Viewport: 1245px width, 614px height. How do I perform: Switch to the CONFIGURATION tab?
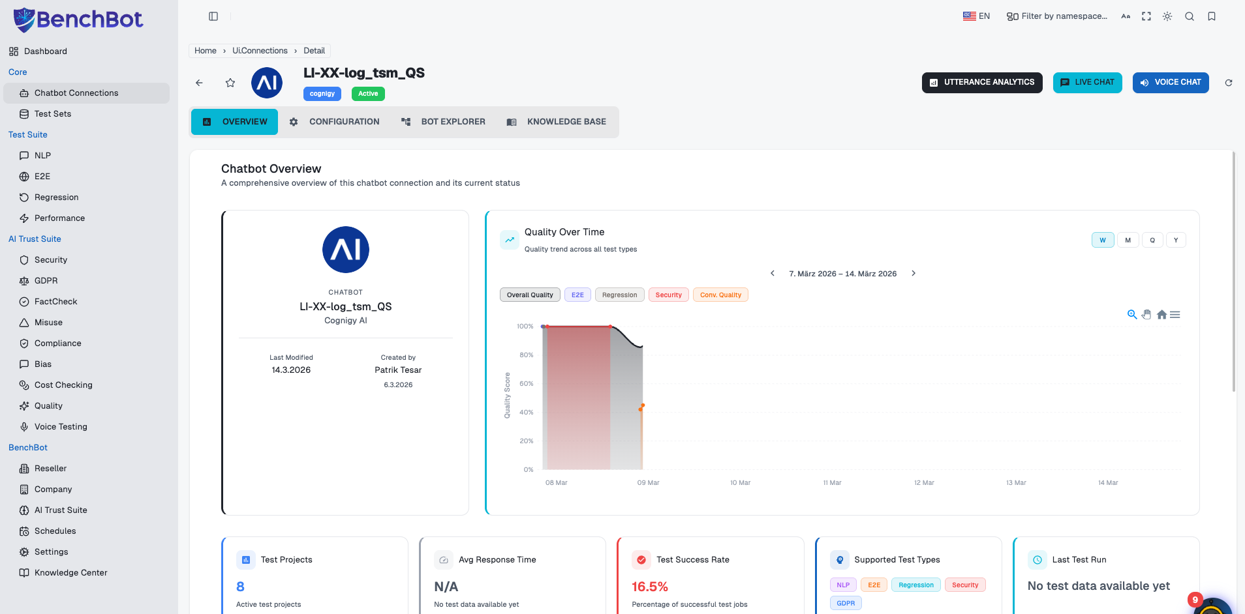click(334, 122)
